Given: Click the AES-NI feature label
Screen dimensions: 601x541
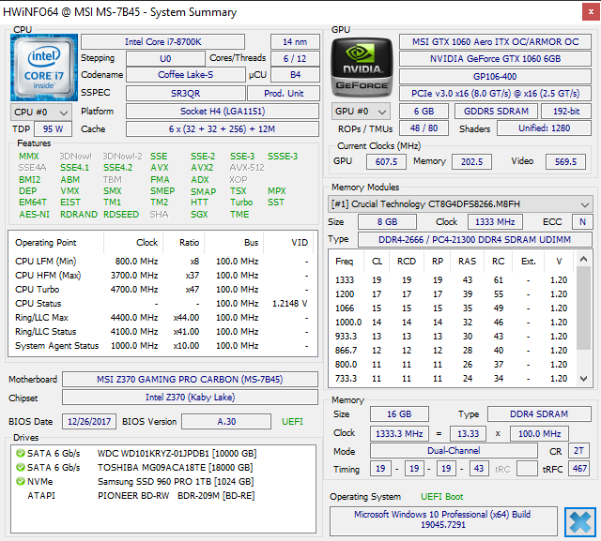Looking at the screenshot, I should coord(34,215).
